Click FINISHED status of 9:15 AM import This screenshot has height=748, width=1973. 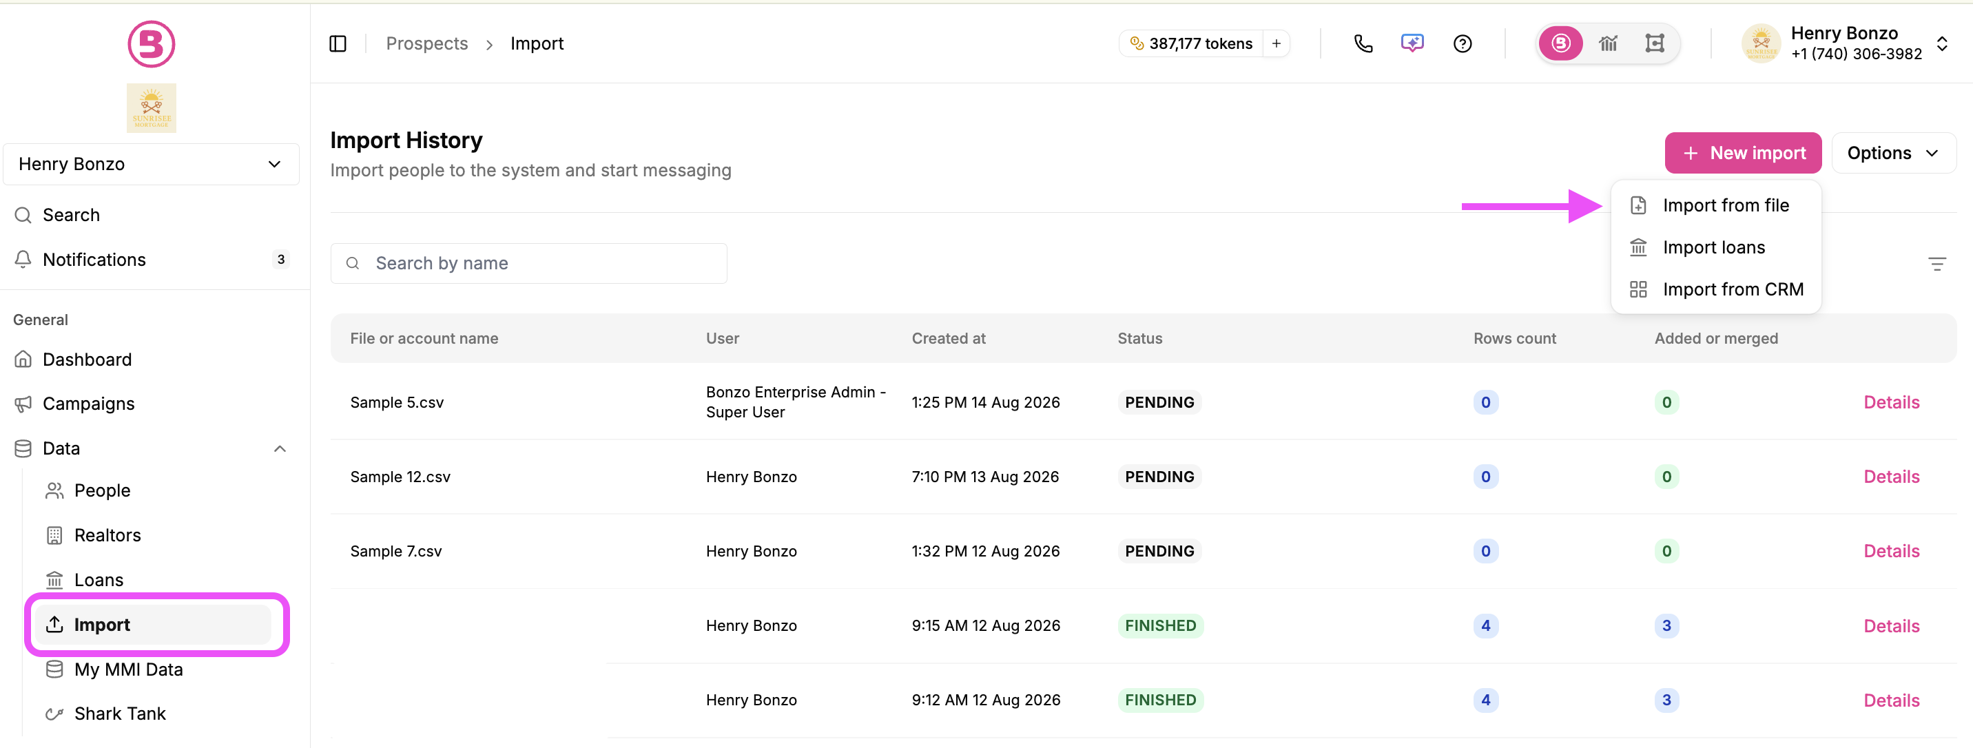(1160, 626)
